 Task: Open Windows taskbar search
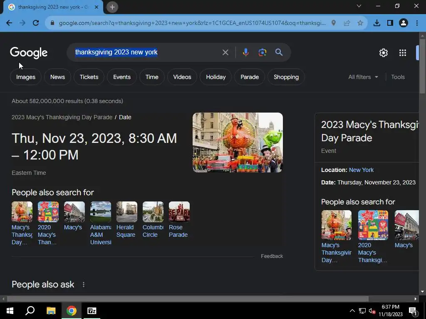coord(30,311)
